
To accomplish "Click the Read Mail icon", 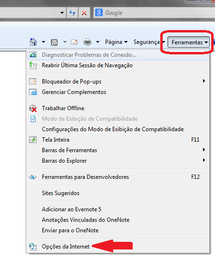I will 74,42.
